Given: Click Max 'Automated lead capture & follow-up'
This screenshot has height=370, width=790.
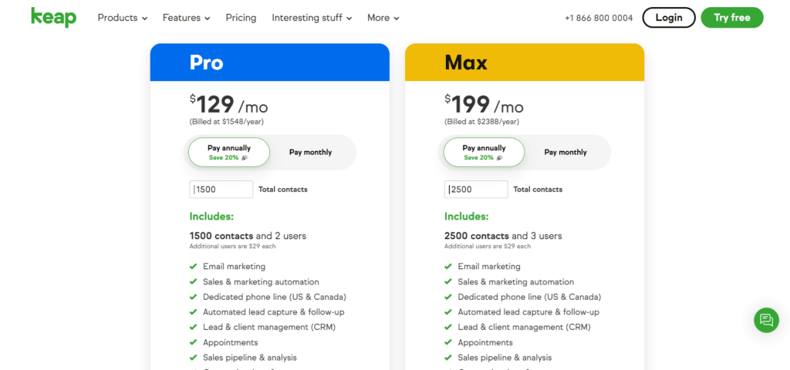Looking at the screenshot, I should (x=528, y=312).
